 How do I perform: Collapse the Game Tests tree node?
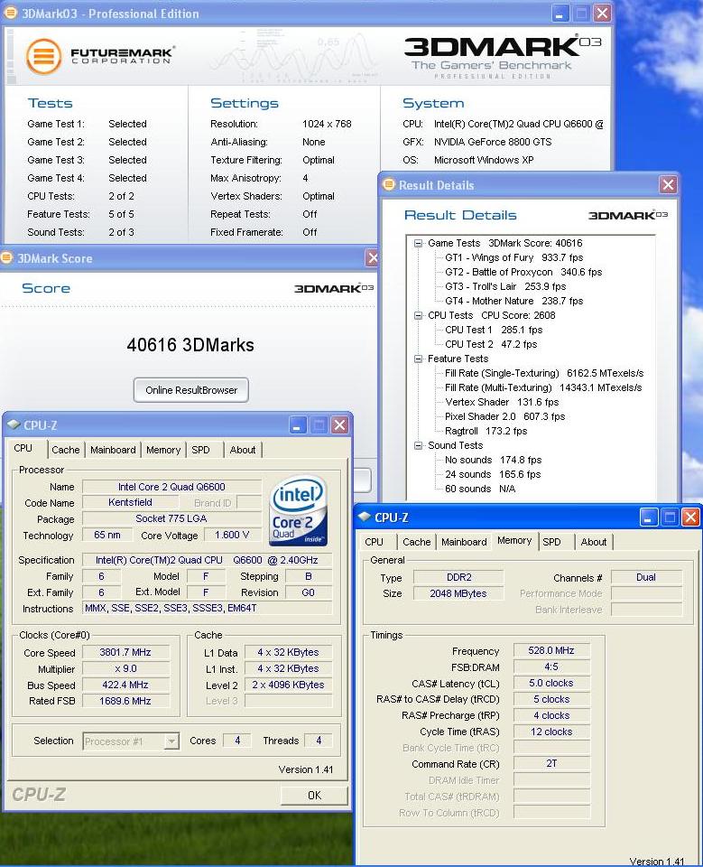coord(419,243)
